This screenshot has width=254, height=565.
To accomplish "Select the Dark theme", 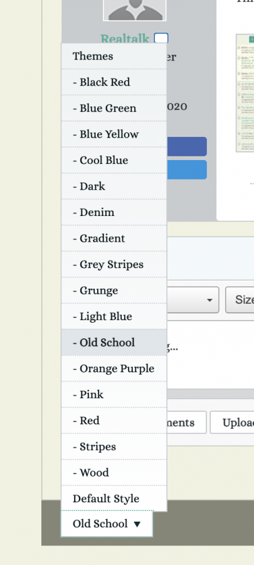I will pos(114,186).
